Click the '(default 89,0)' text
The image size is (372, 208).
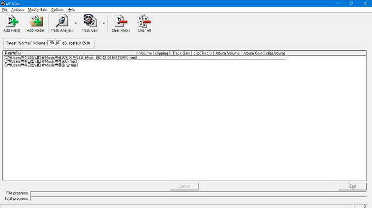80,43
